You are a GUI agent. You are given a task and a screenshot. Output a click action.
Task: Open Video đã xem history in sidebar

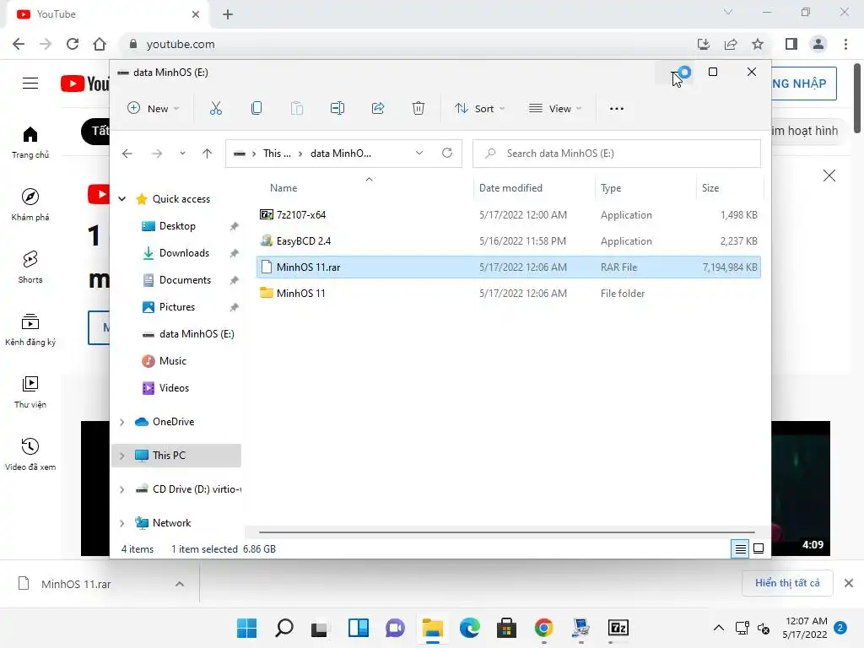click(30, 455)
